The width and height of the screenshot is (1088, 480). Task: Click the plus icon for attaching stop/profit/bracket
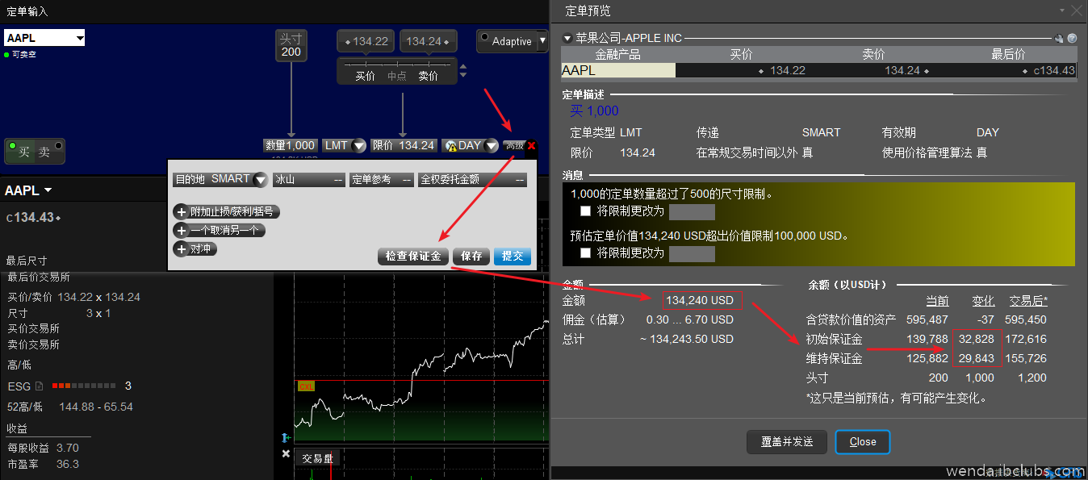[x=181, y=212]
